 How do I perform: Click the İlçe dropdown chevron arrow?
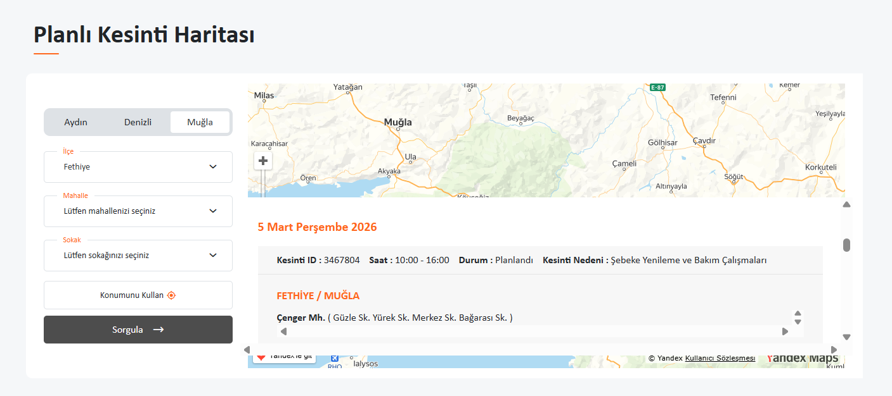click(x=213, y=167)
